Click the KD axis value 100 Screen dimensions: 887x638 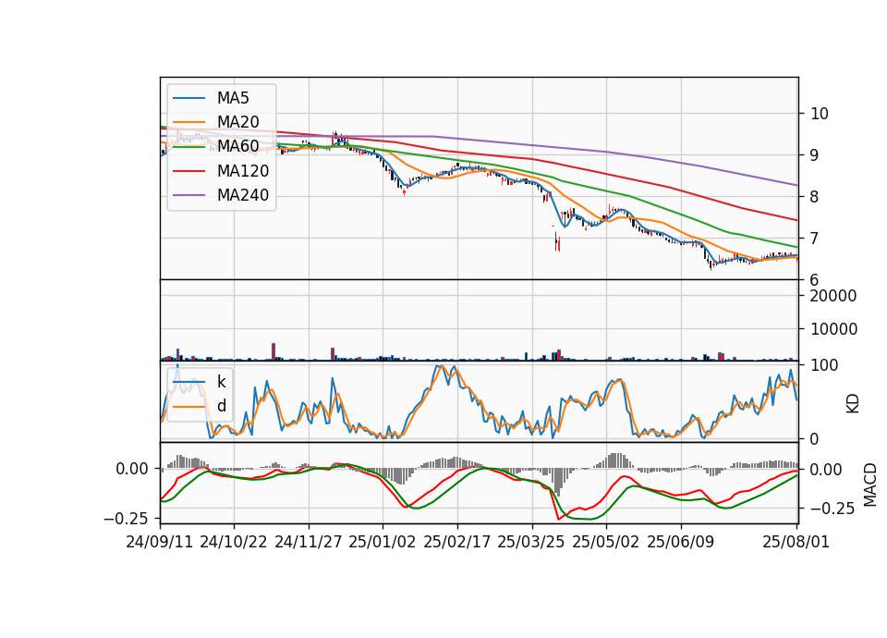point(824,365)
